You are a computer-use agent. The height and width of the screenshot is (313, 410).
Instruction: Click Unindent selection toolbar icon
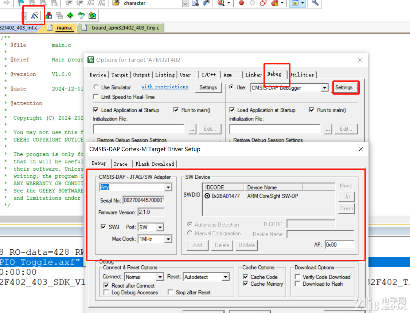tap(80, 3)
